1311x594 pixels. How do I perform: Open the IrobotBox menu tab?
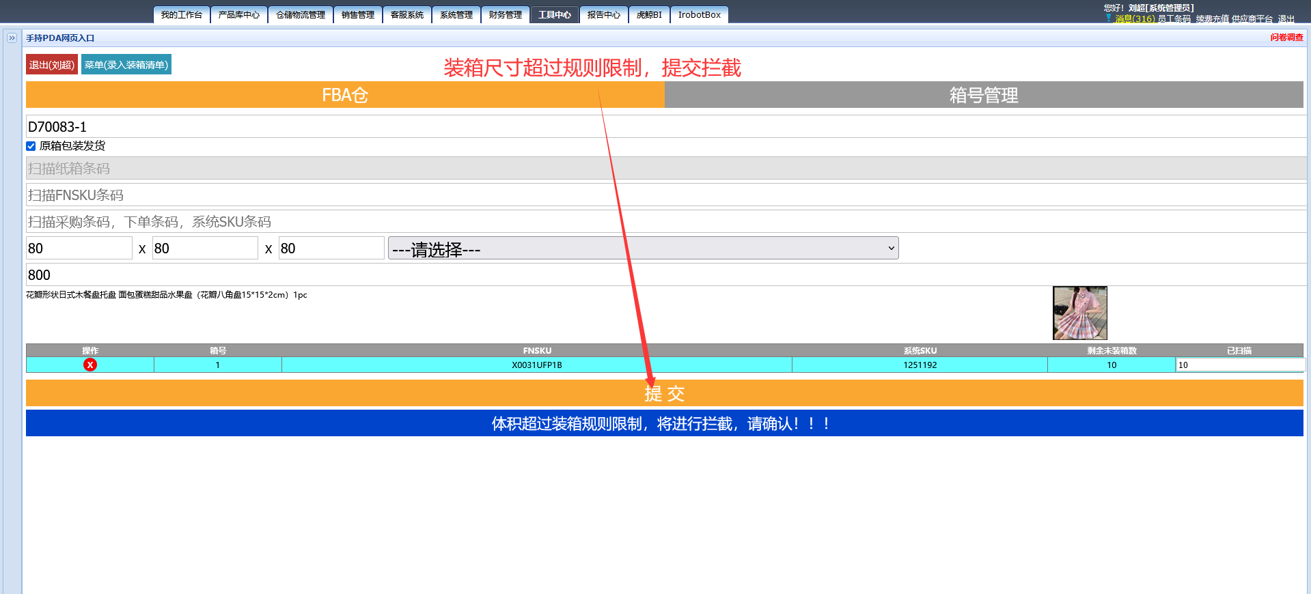[700, 15]
